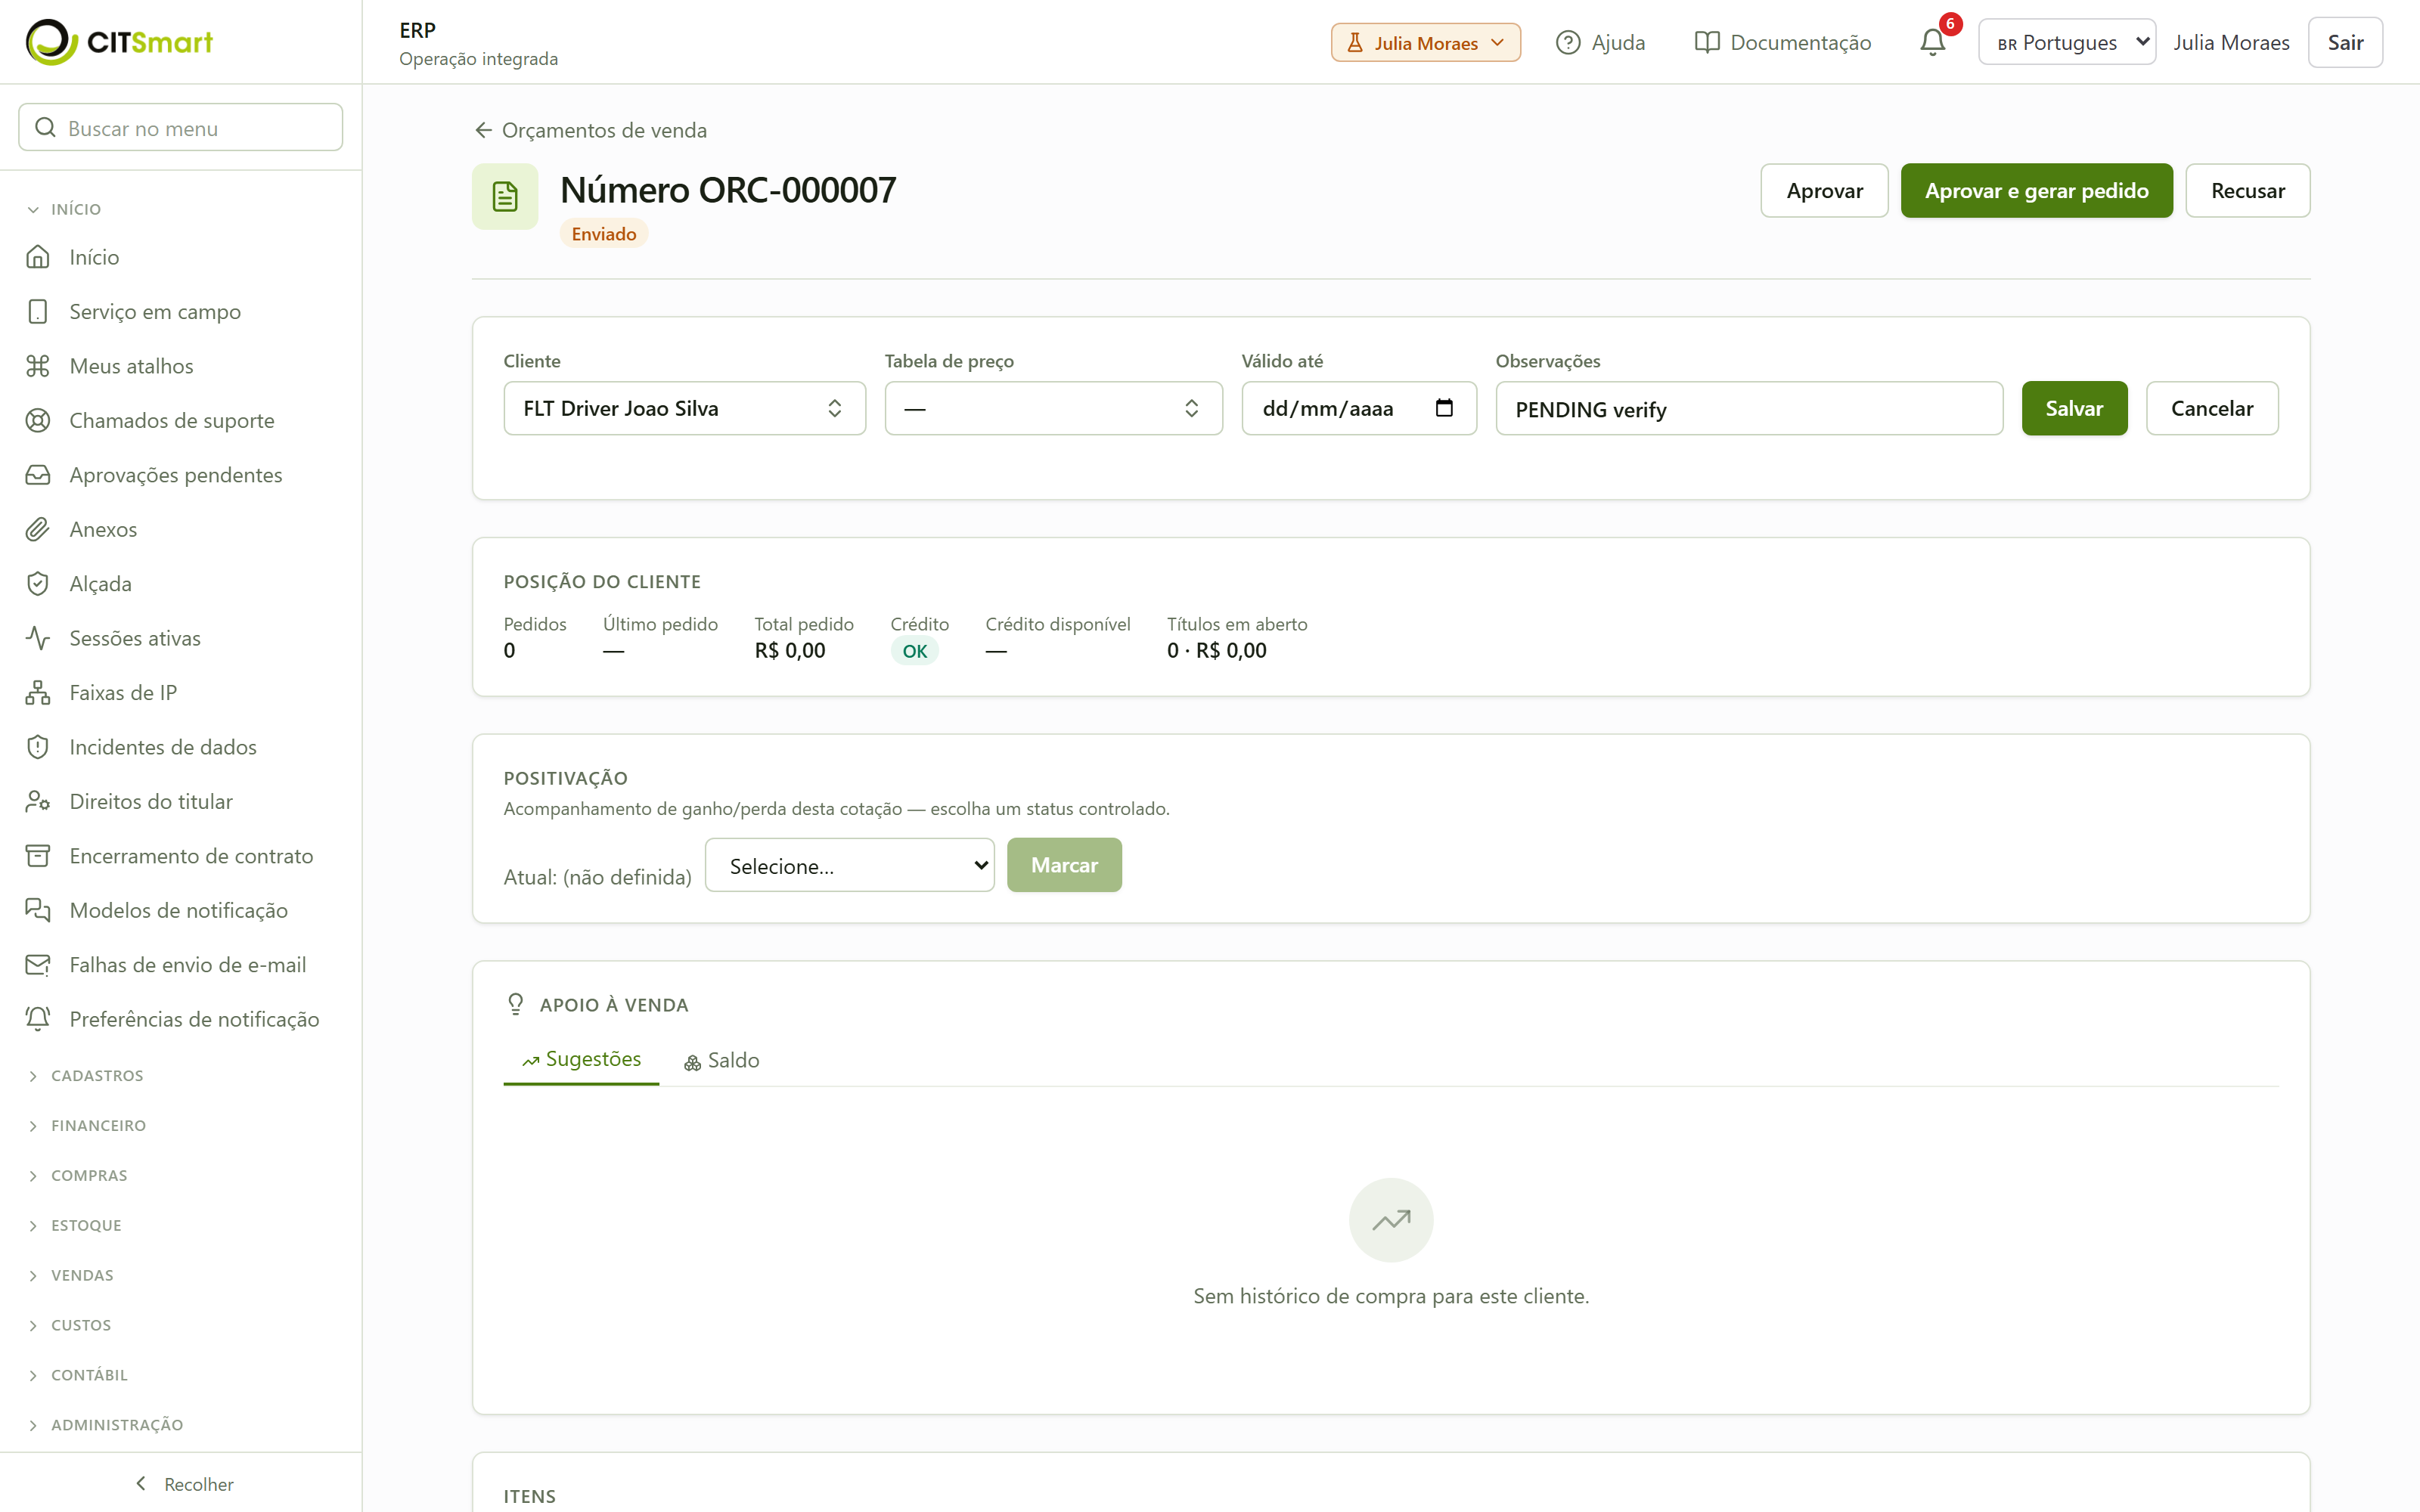This screenshot has width=2420, height=1512.
Task: Click the CITSmart logo
Action: 119,42
